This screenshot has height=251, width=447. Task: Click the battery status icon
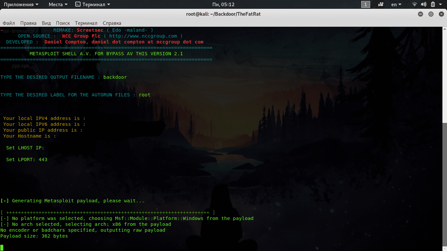[x=433, y=5]
